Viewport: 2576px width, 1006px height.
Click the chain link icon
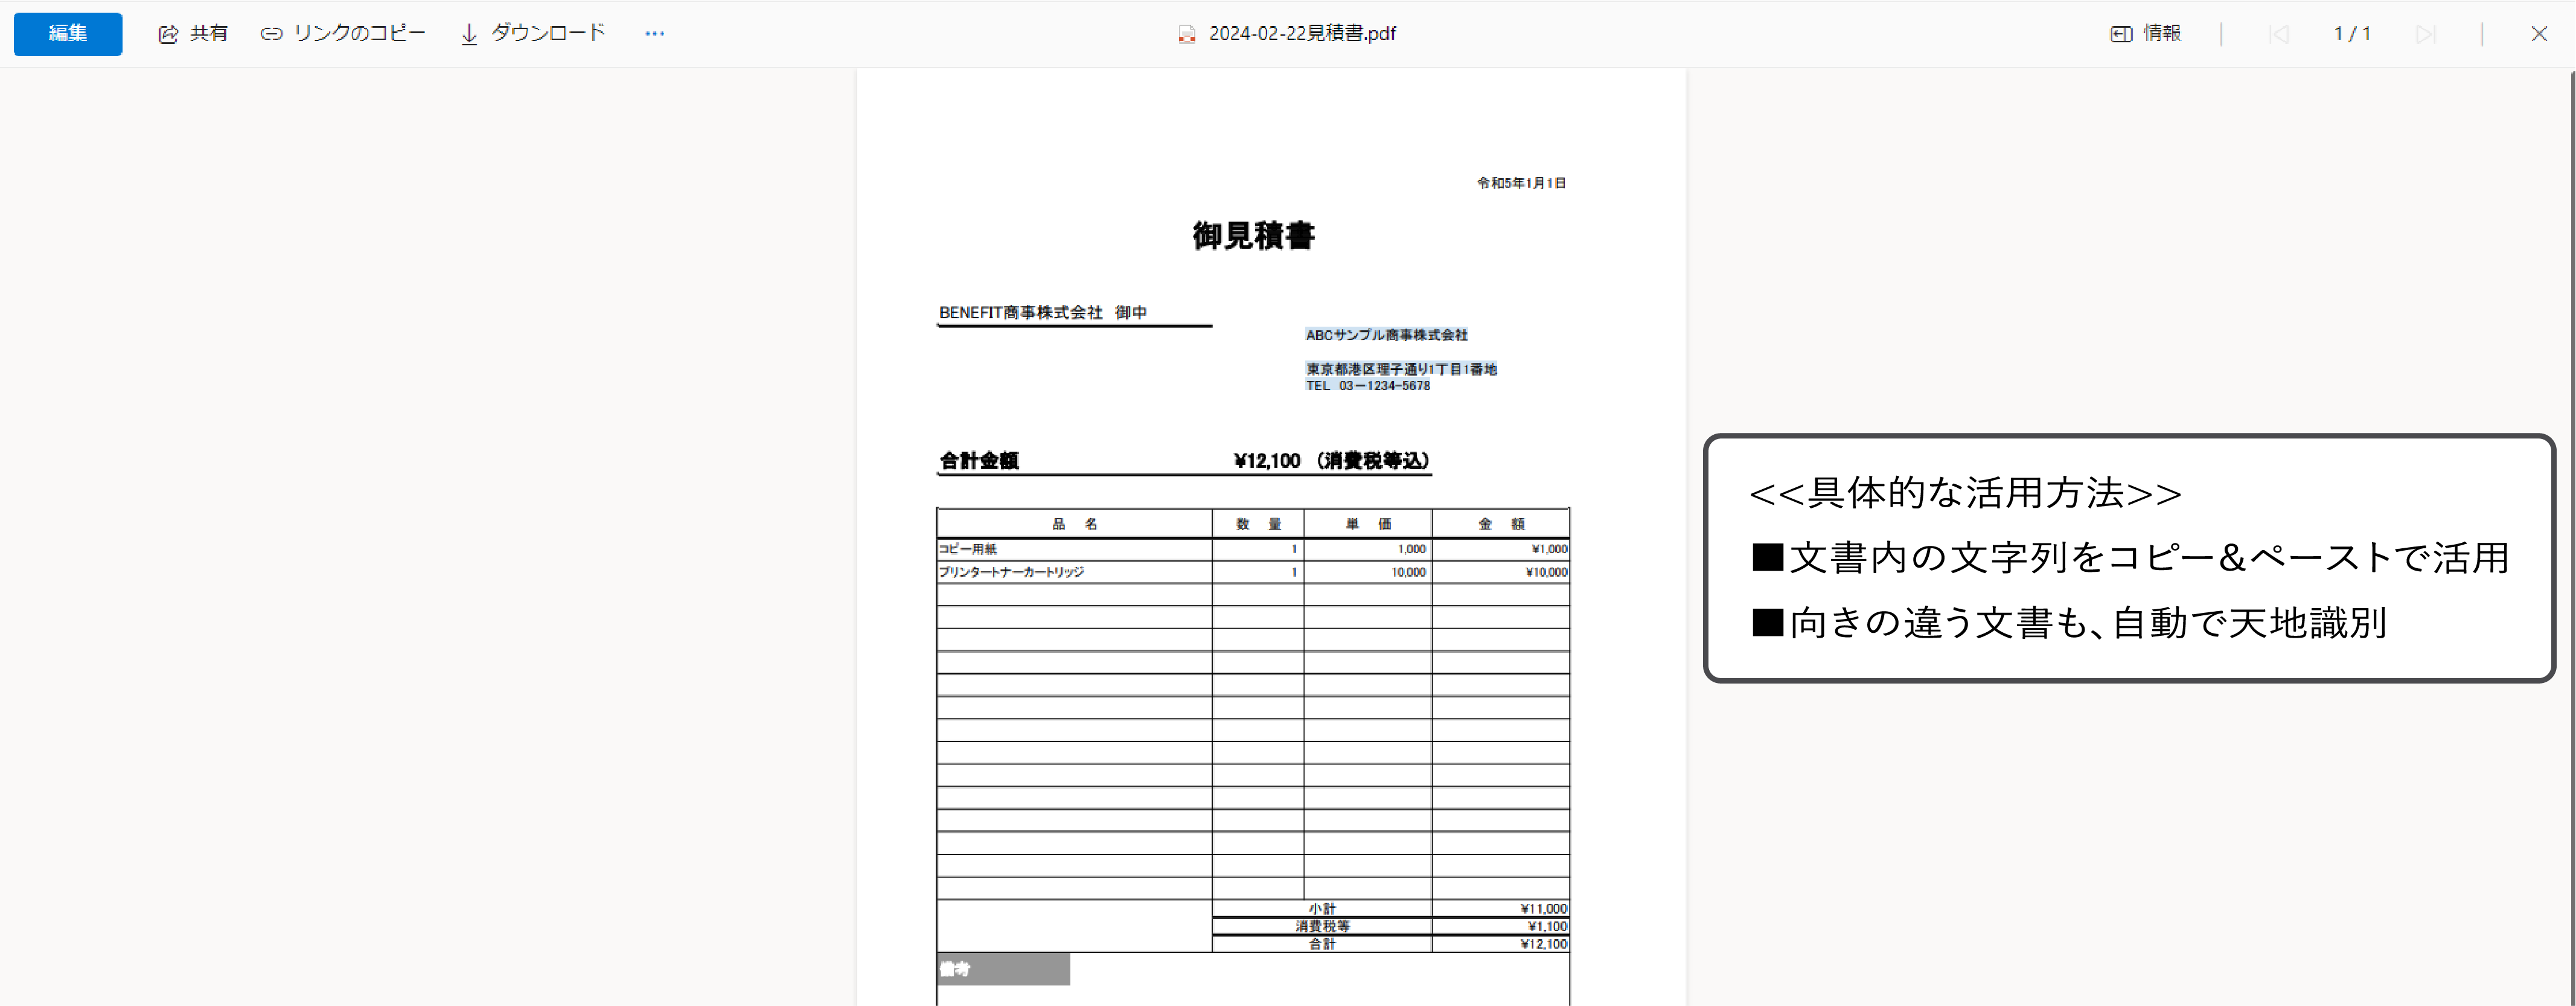pyautogui.click(x=271, y=34)
